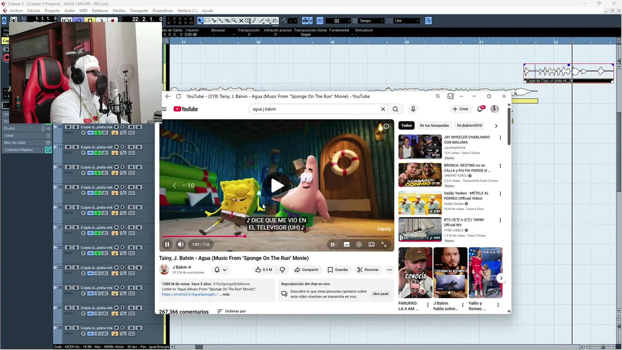This screenshot has height=350, width=622.
Task: Click the orange musical timebase note on track 16
Action: [115, 133]
